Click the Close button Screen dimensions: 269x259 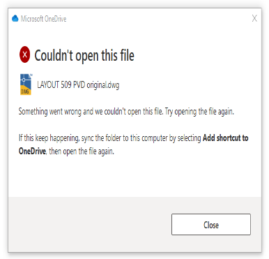pos(211,225)
